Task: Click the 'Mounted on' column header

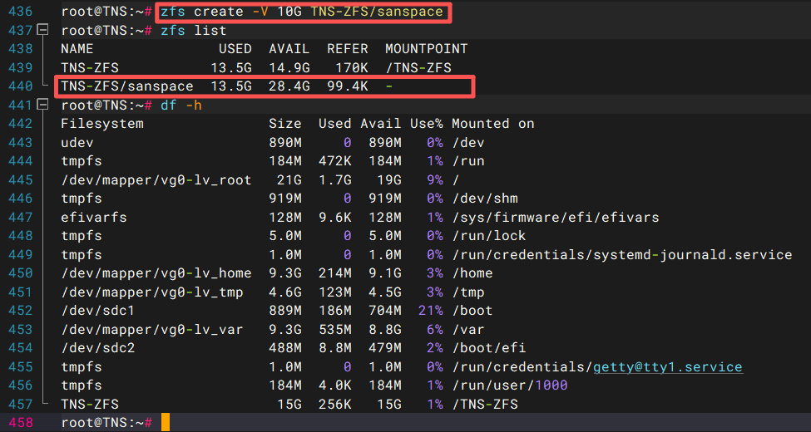Action: 492,124
